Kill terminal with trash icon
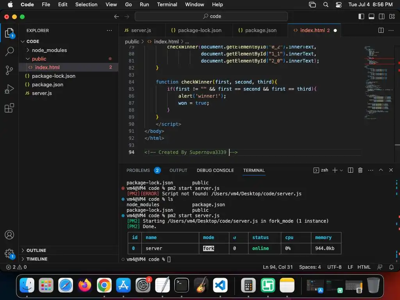 pyautogui.click(x=360, y=170)
